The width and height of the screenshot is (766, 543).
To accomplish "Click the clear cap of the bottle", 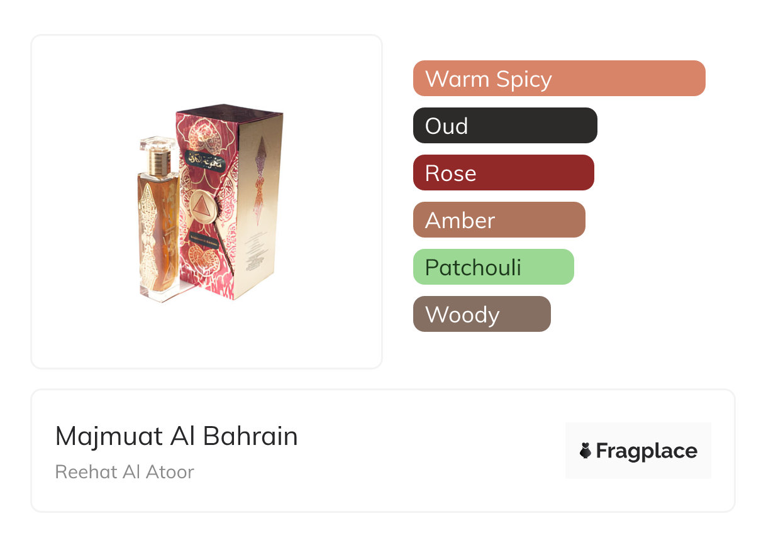I will [158, 146].
